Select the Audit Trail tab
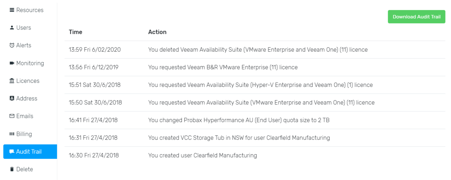This screenshot has width=451, height=180. 30,152
